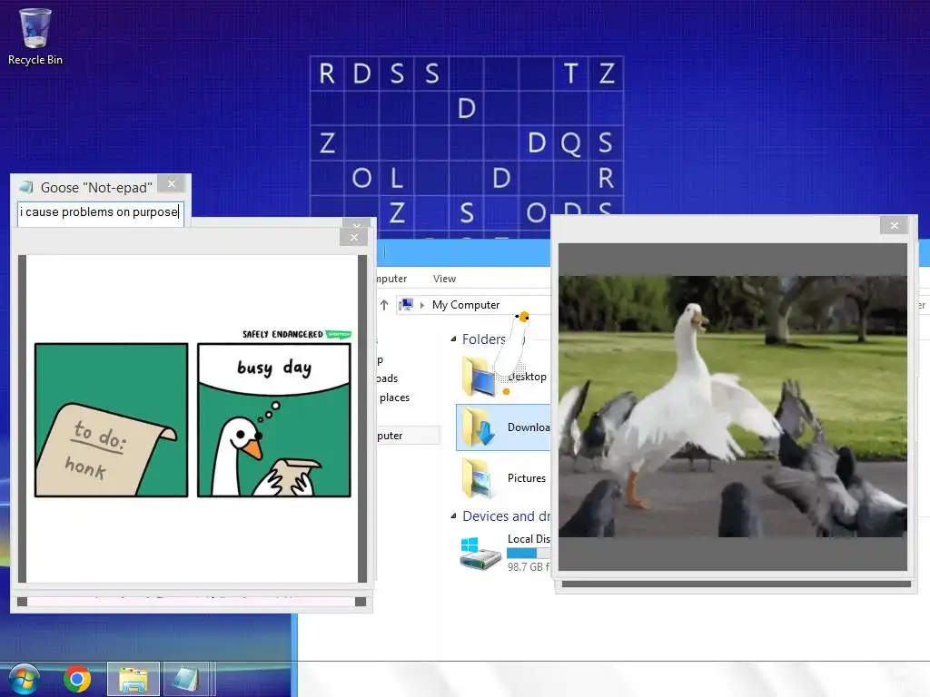Collapse the Devices and drives section
Image resolution: width=930 pixels, height=697 pixels.
pyautogui.click(x=453, y=516)
